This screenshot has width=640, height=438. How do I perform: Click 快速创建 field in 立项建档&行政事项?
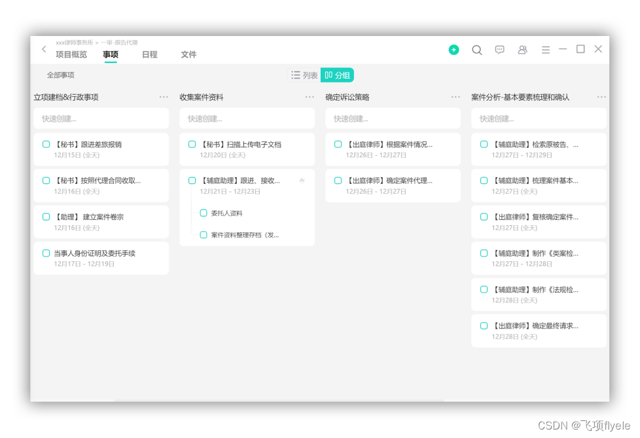(101, 119)
